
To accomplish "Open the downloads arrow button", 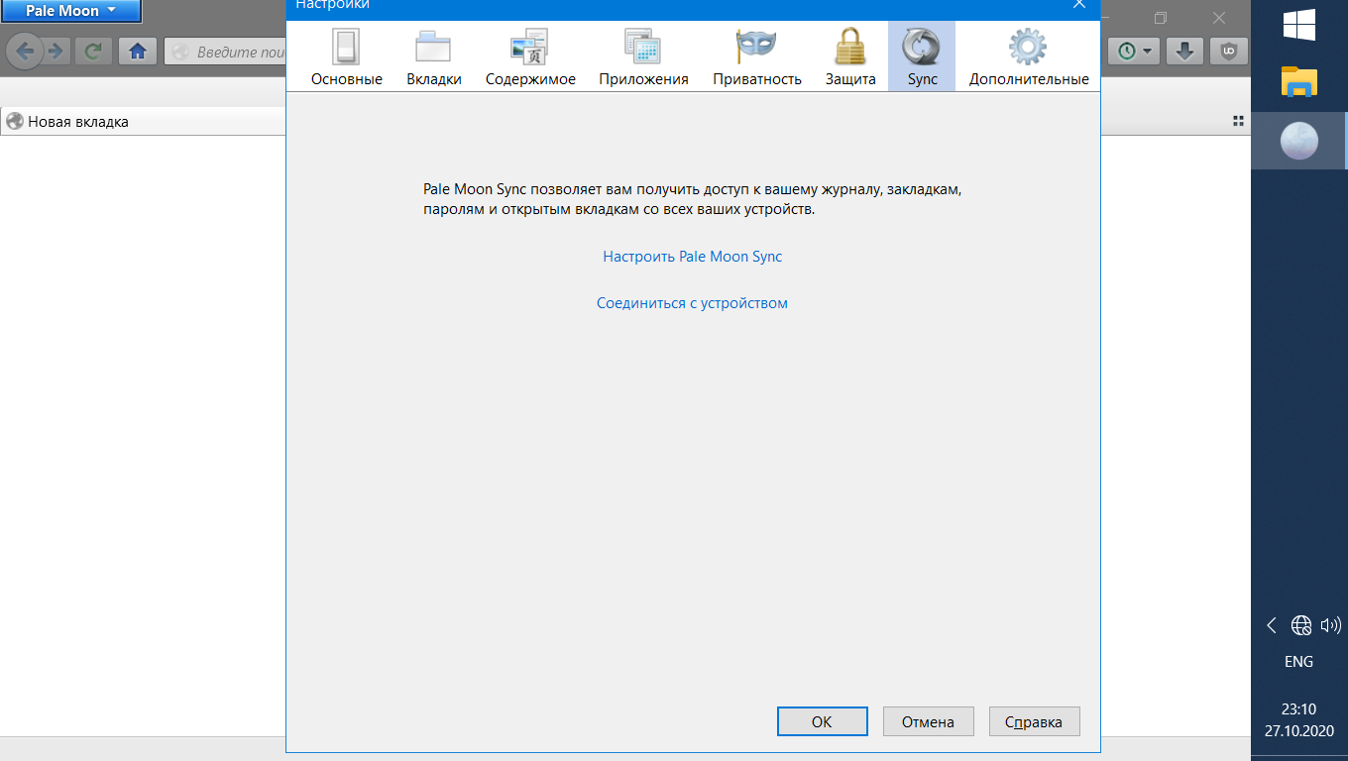I will pos(1185,51).
